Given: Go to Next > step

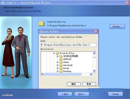Looking at the screenshot, I should coord(82,94).
